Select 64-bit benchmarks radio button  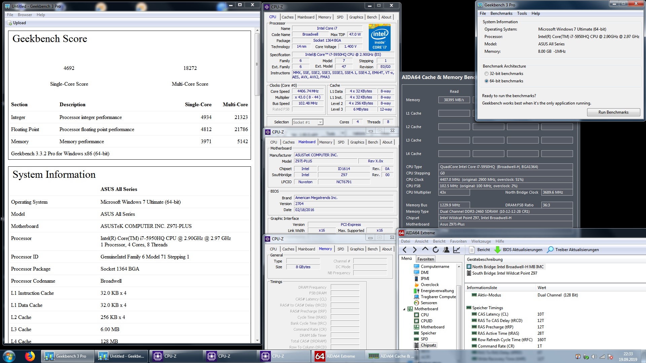pos(486,81)
